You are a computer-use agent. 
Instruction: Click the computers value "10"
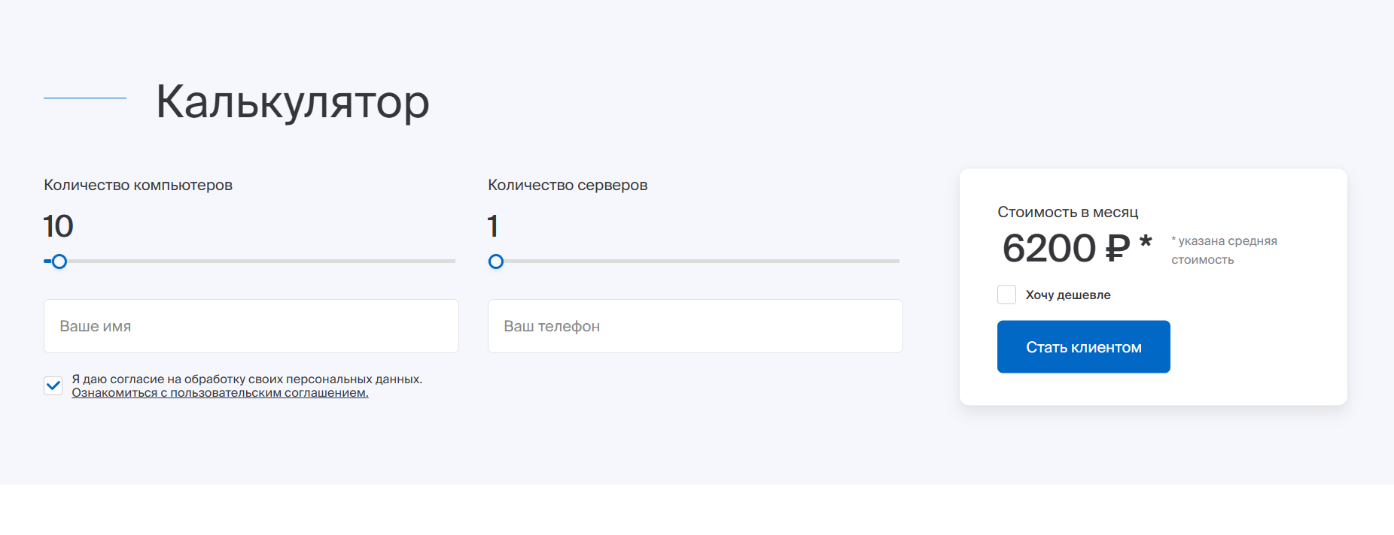point(58,226)
